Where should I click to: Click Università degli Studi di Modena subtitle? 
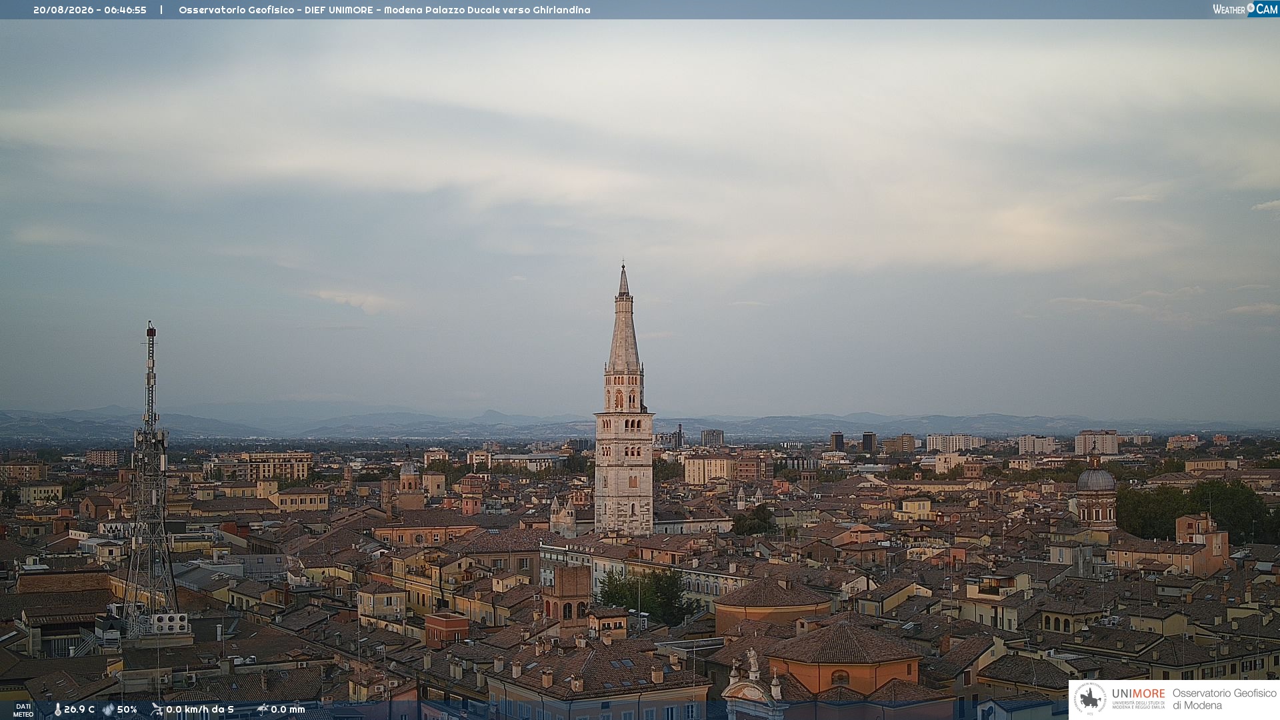pyautogui.click(x=1138, y=705)
